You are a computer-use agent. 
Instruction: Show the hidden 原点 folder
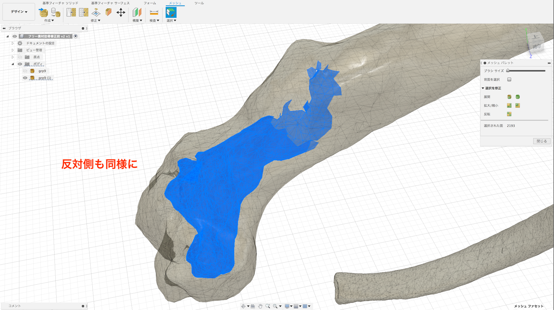(20, 57)
